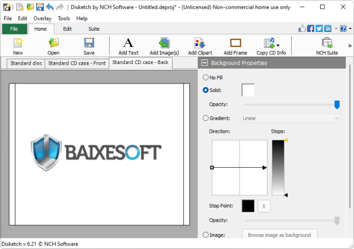Expand the Copy CD Info dropdown arrow

pyautogui.click(x=278, y=46)
